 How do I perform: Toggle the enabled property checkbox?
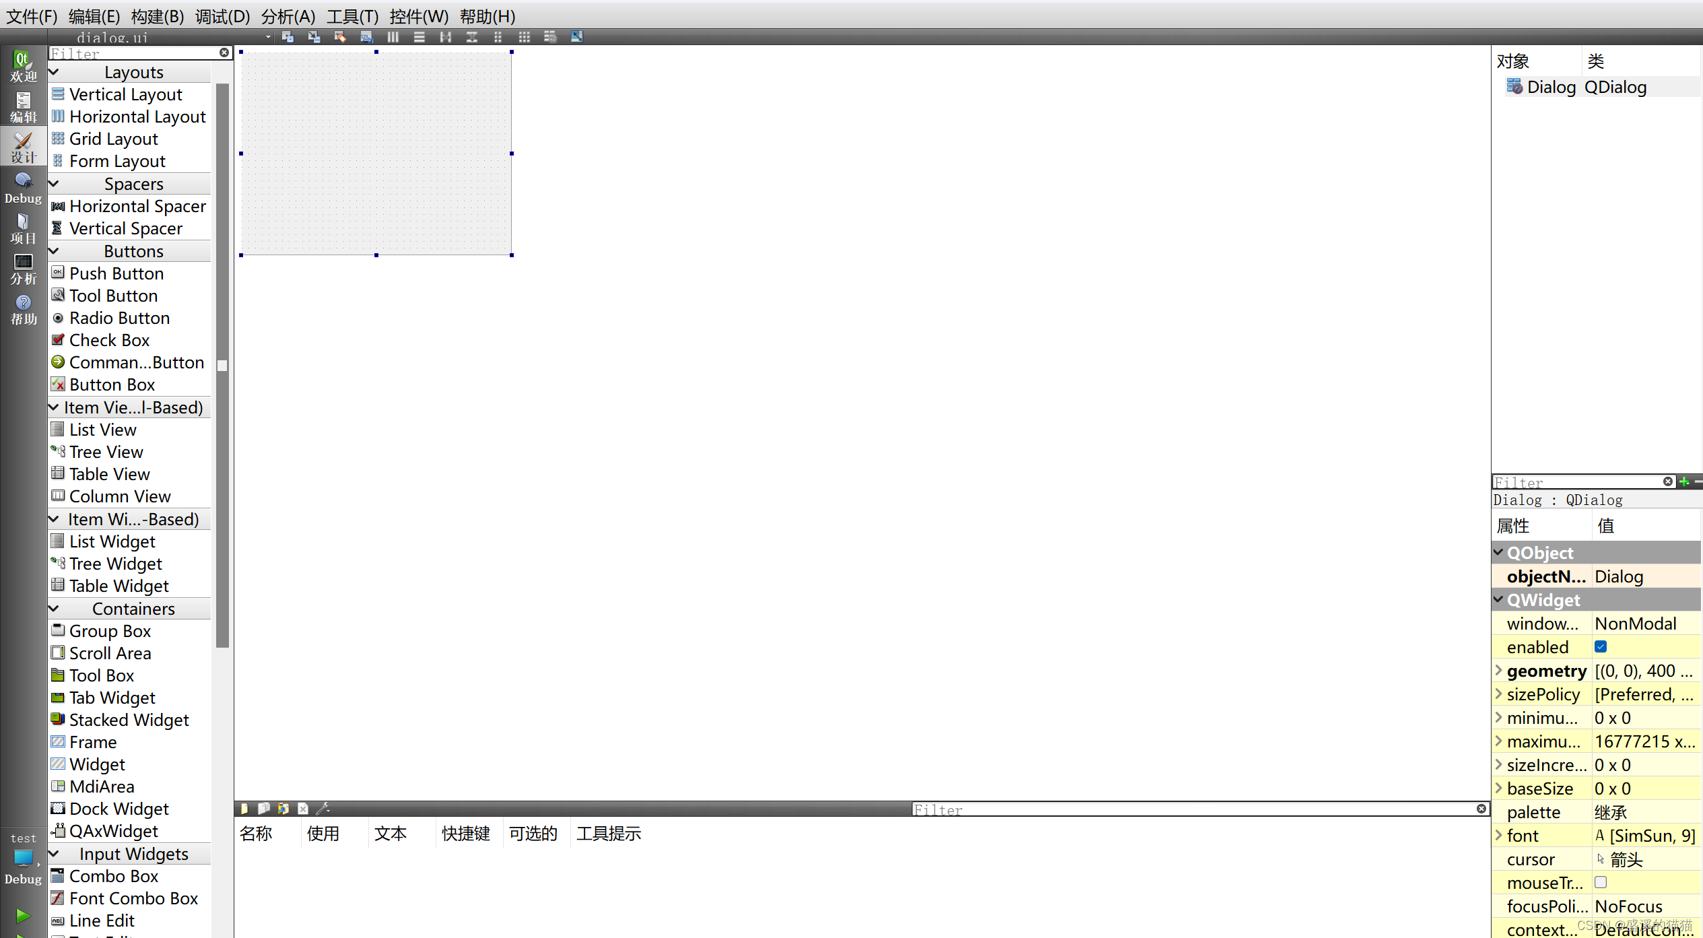(x=1601, y=647)
